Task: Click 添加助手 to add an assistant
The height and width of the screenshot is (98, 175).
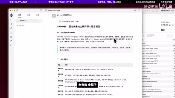Action: pos(21,26)
